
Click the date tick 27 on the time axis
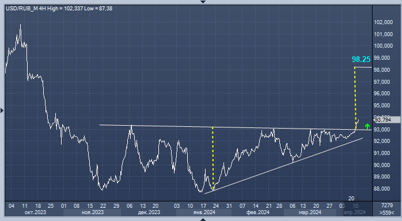(329, 206)
